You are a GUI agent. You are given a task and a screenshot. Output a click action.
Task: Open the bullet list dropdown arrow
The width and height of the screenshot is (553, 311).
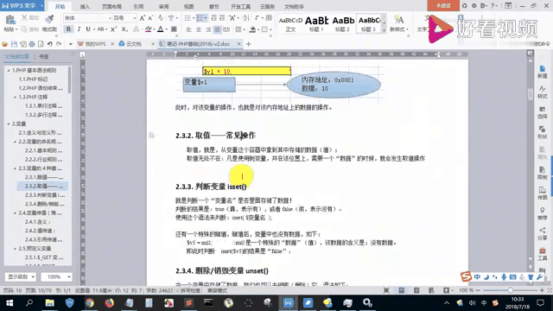194,18
